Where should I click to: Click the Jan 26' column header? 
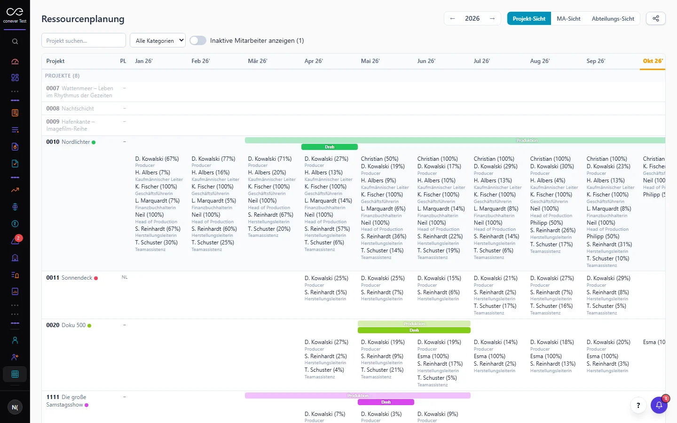pyautogui.click(x=144, y=61)
